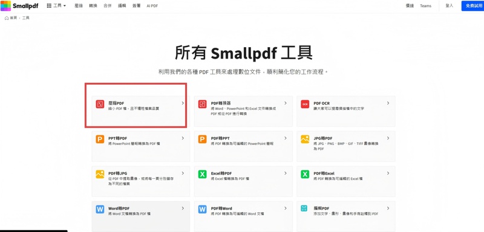Image resolution: width=484 pixels, height=232 pixels.
Task: Click the home icon in breadcrumb
Action: [x=7, y=18]
